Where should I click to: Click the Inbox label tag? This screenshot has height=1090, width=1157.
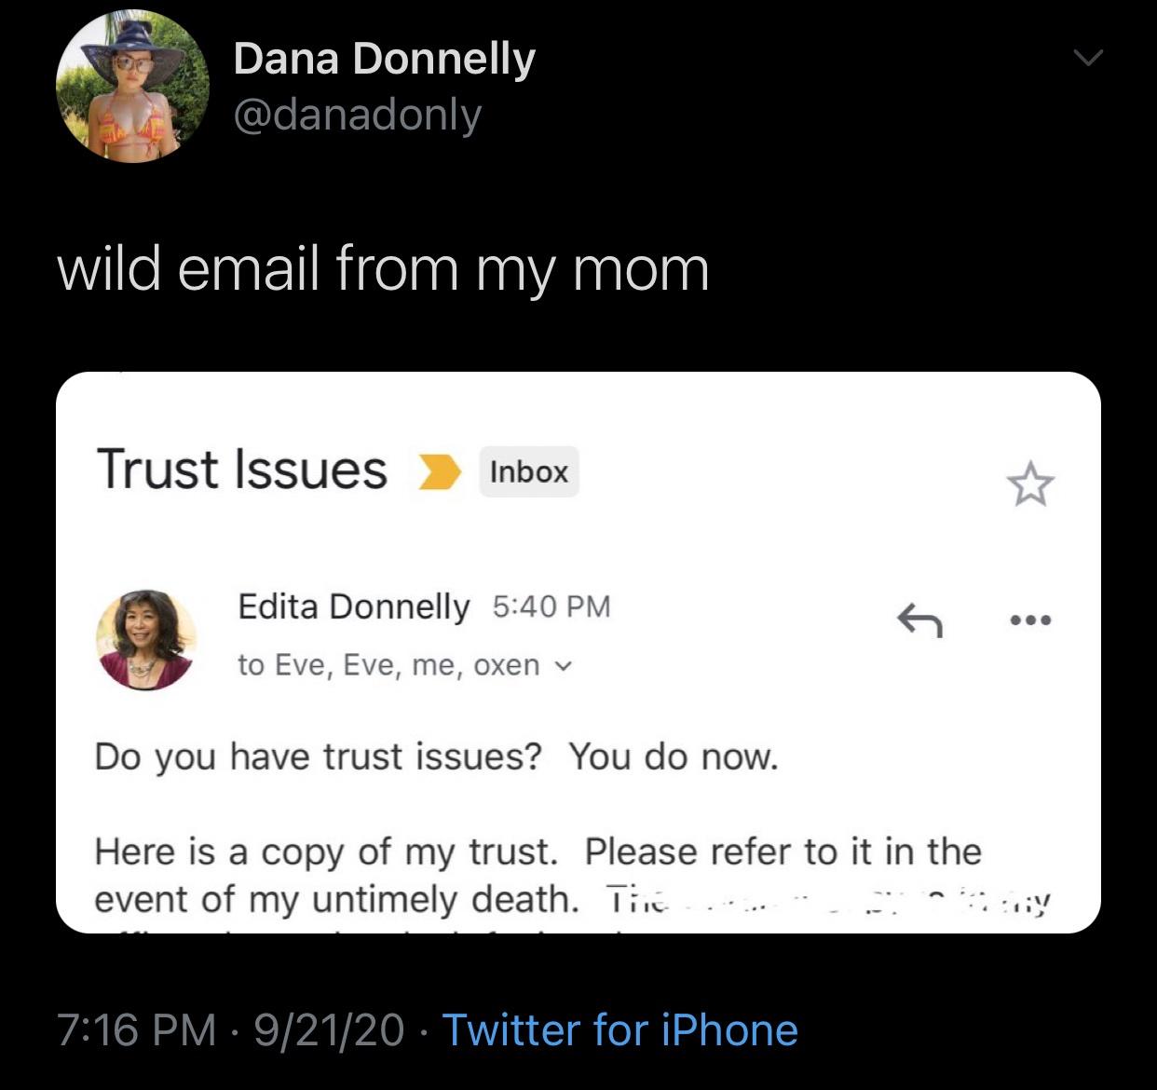point(528,471)
